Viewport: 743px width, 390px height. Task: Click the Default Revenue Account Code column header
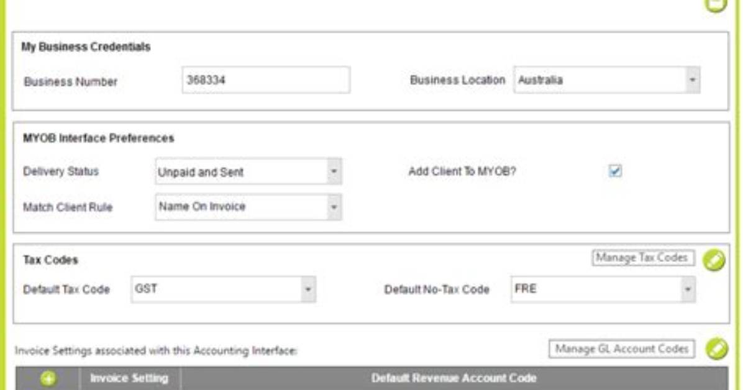pos(454,378)
